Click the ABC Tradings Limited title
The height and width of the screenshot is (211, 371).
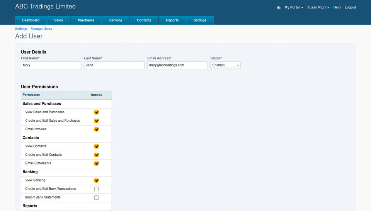pos(46,7)
